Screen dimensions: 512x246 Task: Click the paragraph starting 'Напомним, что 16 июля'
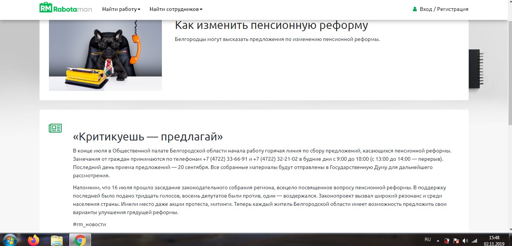pos(260,200)
